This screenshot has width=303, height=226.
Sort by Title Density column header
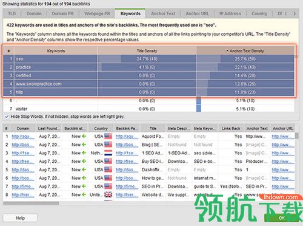[x=147, y=51]
